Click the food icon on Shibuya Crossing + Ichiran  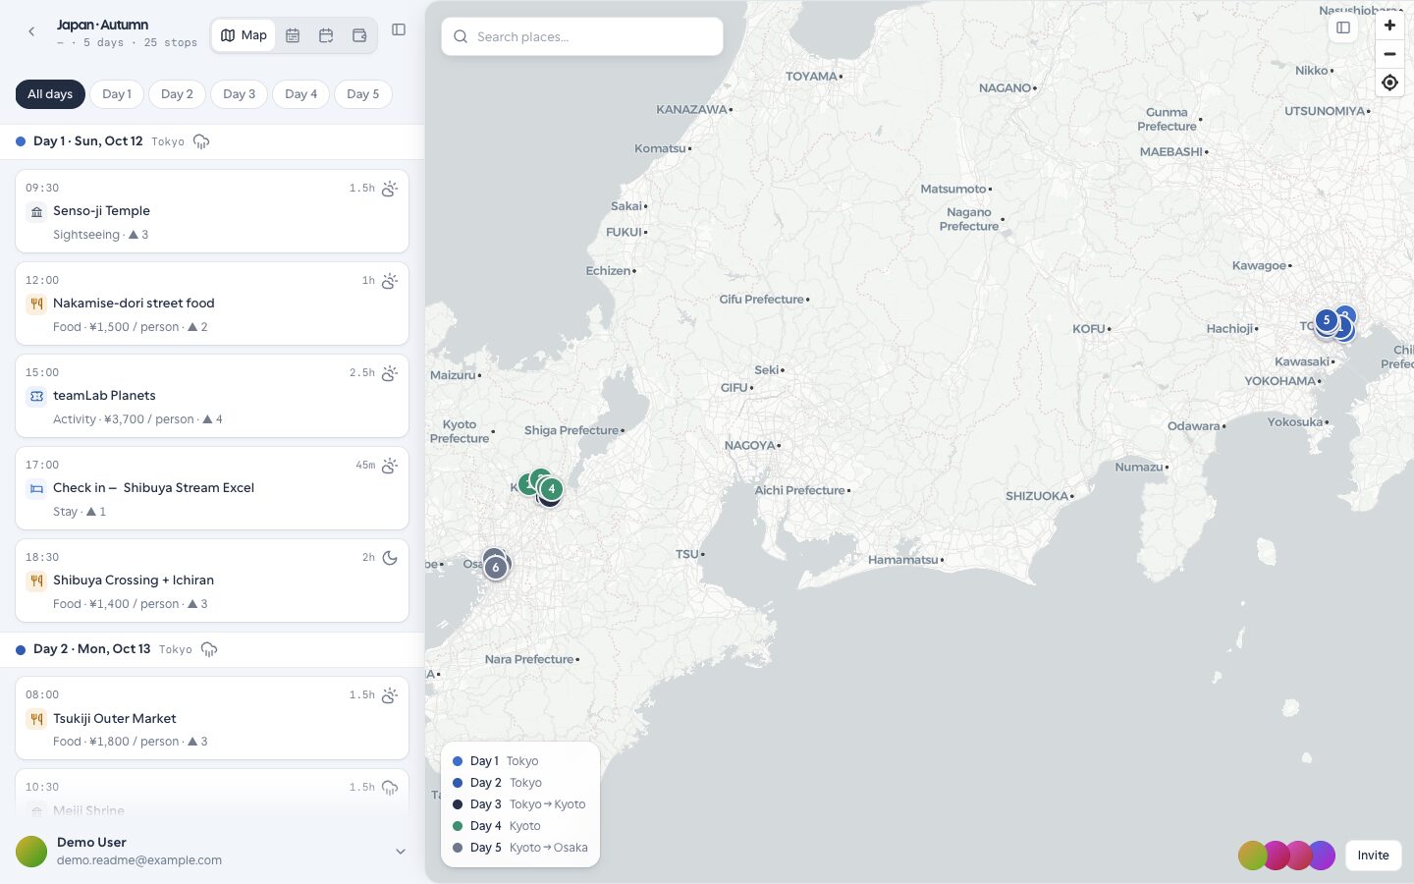coord(36,580)
